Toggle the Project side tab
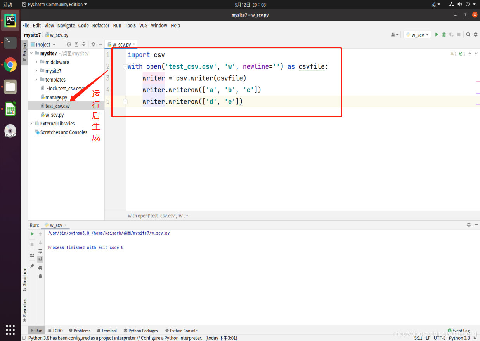This screenshot has width=480, height=341. coord(24,52)
